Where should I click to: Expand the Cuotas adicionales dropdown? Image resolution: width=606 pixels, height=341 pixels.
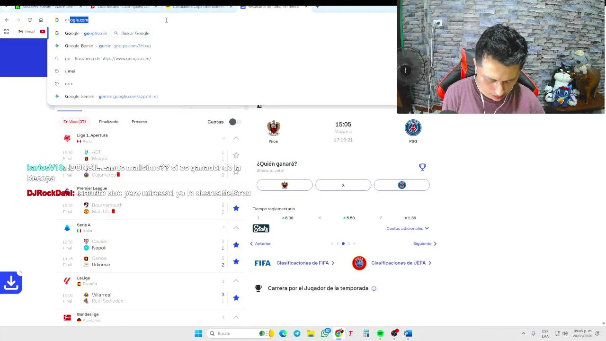pos(408,228)
